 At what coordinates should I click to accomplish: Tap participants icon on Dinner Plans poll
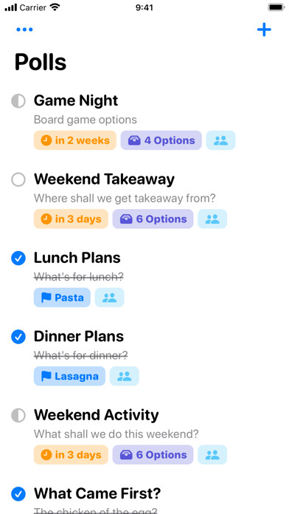[x=124, y=376]
